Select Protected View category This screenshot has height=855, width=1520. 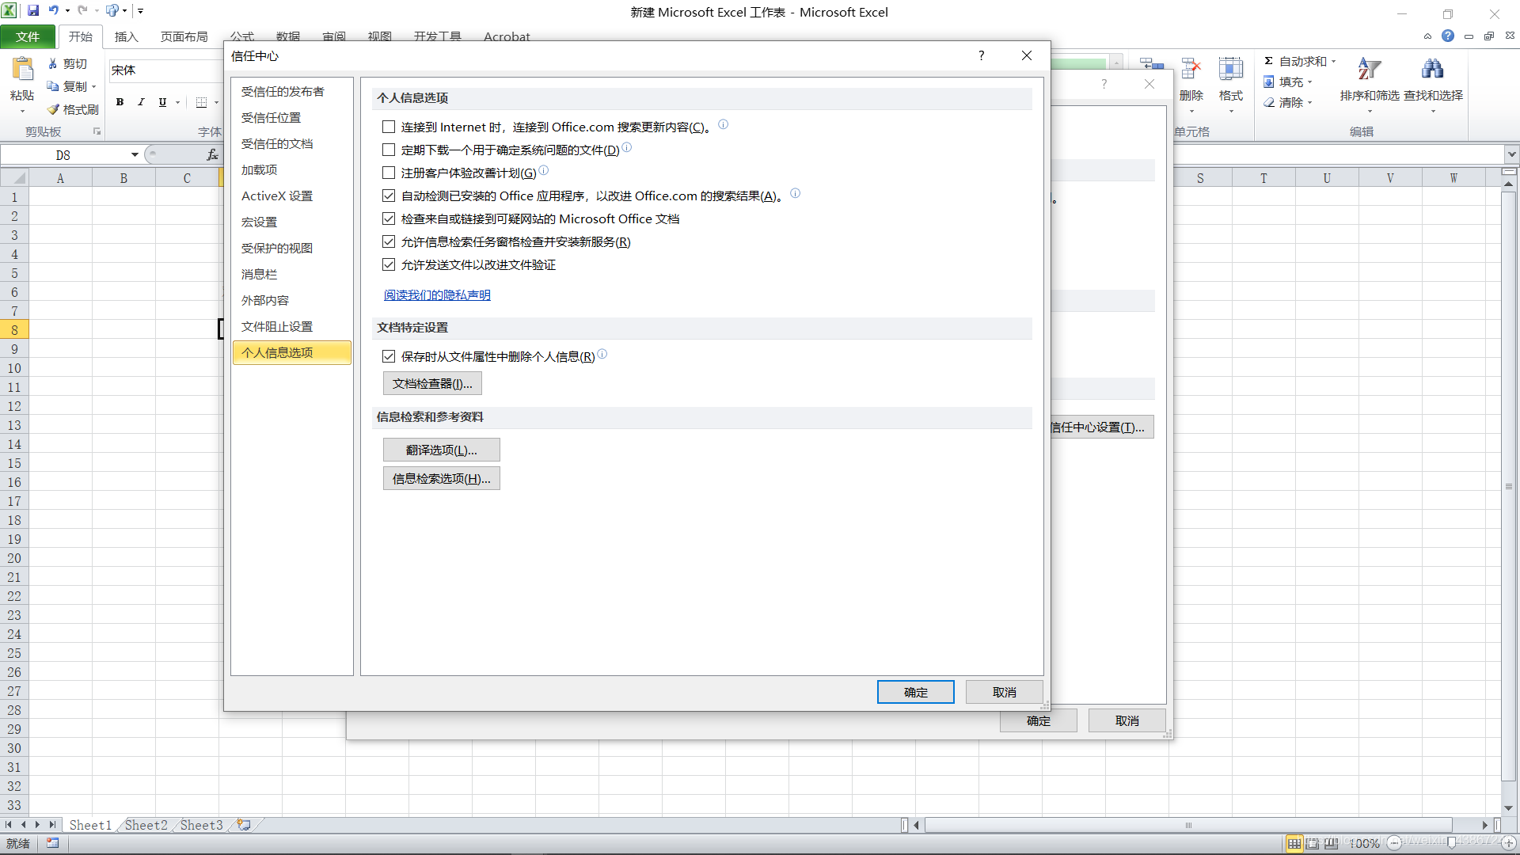(291, 248)
